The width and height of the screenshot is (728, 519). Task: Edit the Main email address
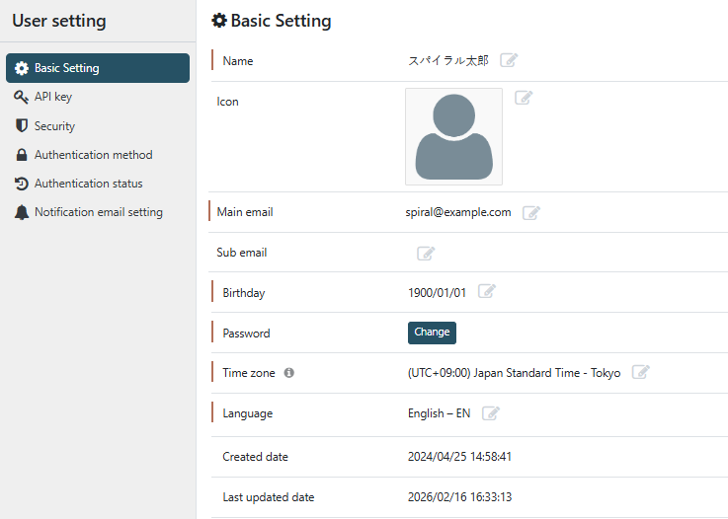(531, 212)
